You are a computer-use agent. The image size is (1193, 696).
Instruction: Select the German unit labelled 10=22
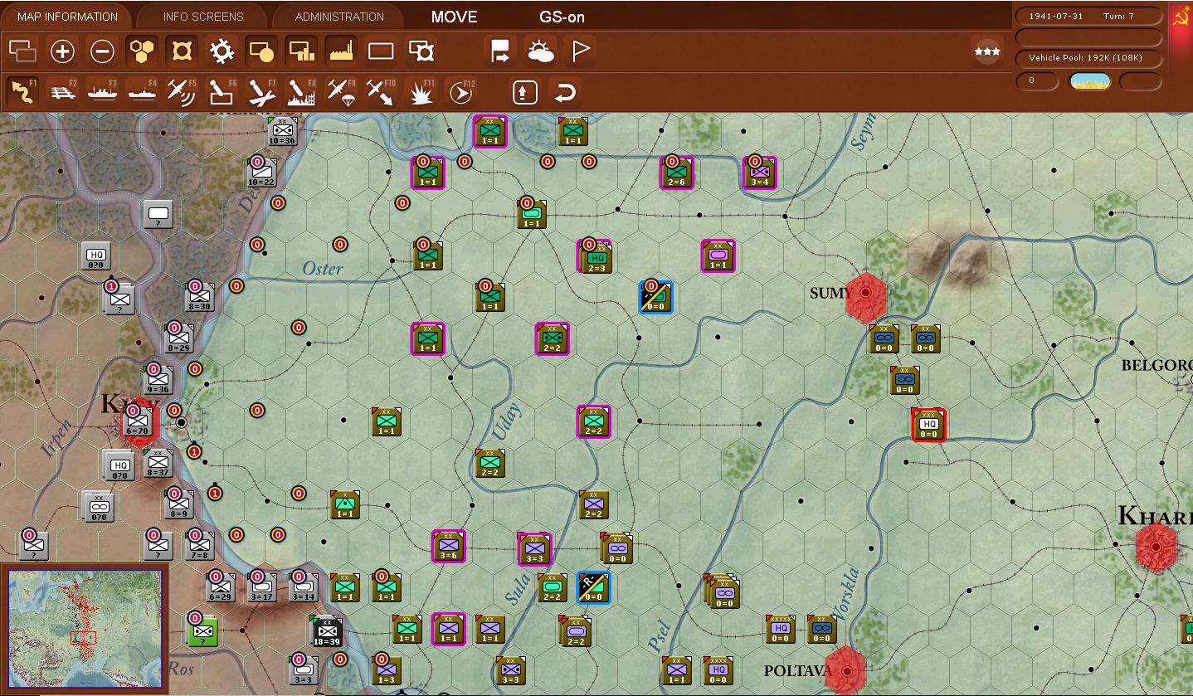click(x=261, y=173)
